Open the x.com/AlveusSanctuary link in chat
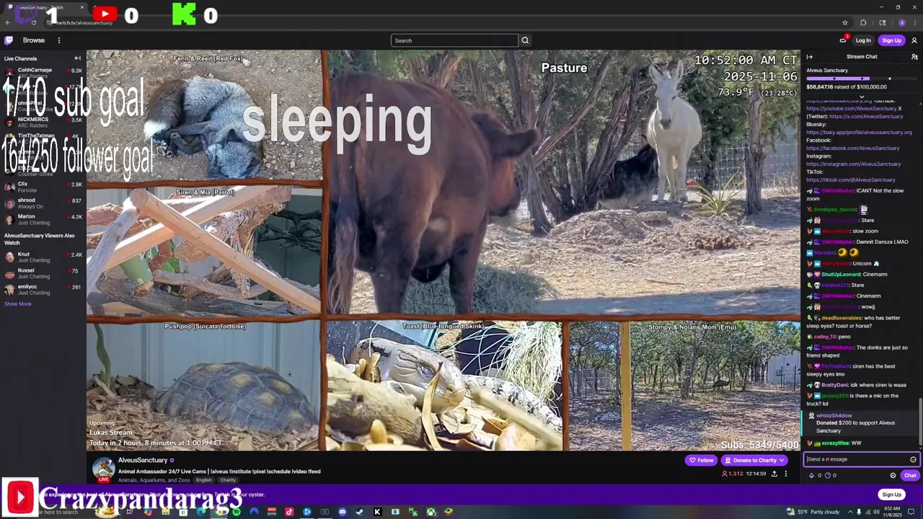The height and width of the screenshot is (519, 923). [x=866, y=116]
